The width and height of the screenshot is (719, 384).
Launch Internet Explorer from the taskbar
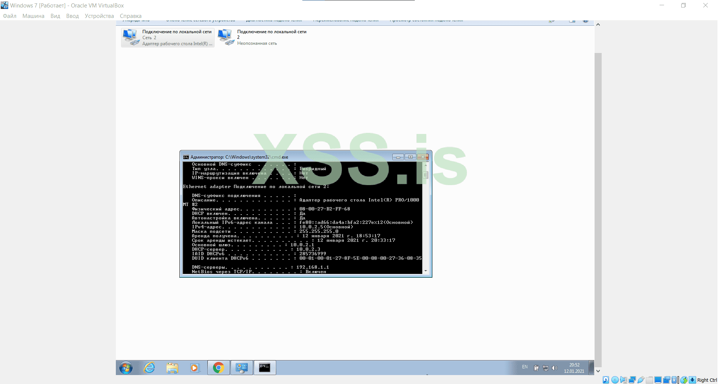(149, 368)
